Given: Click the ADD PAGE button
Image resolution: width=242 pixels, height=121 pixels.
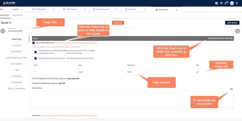Looking at the screenshot, I should (118, 23).
